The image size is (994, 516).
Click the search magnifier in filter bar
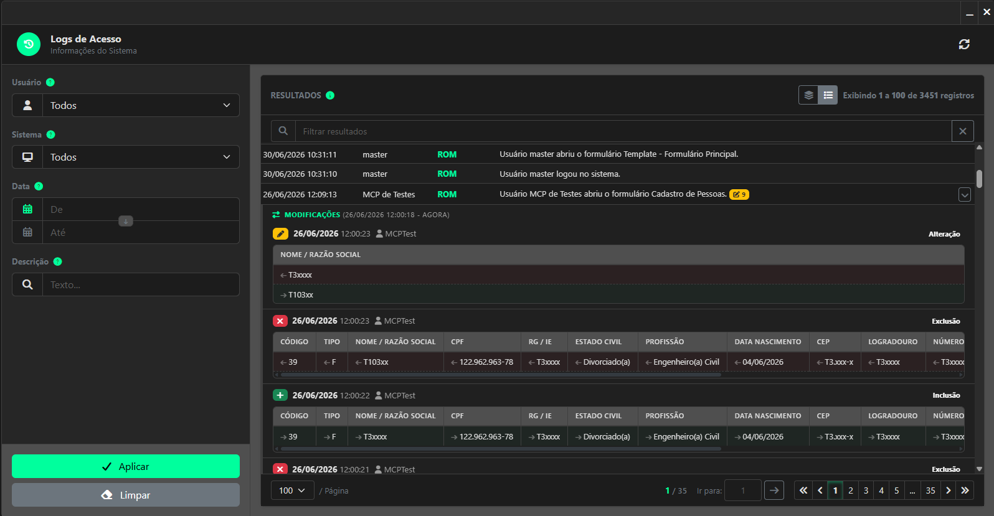283,131
